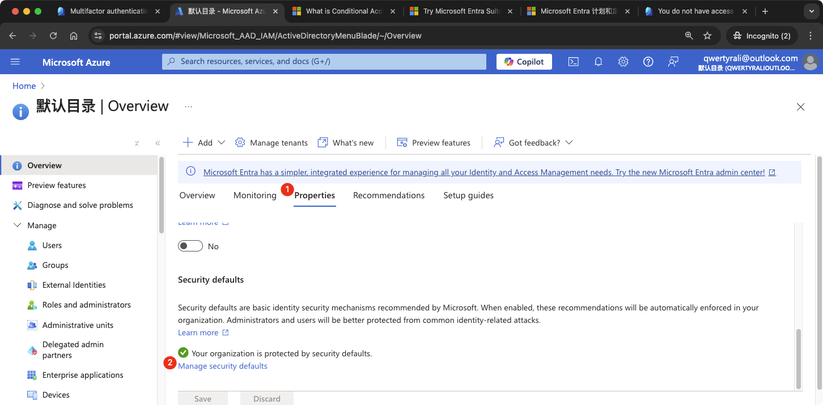Click the browser zoom magnifier icon
The image size is (823, 405).
[x=689, y=36]
